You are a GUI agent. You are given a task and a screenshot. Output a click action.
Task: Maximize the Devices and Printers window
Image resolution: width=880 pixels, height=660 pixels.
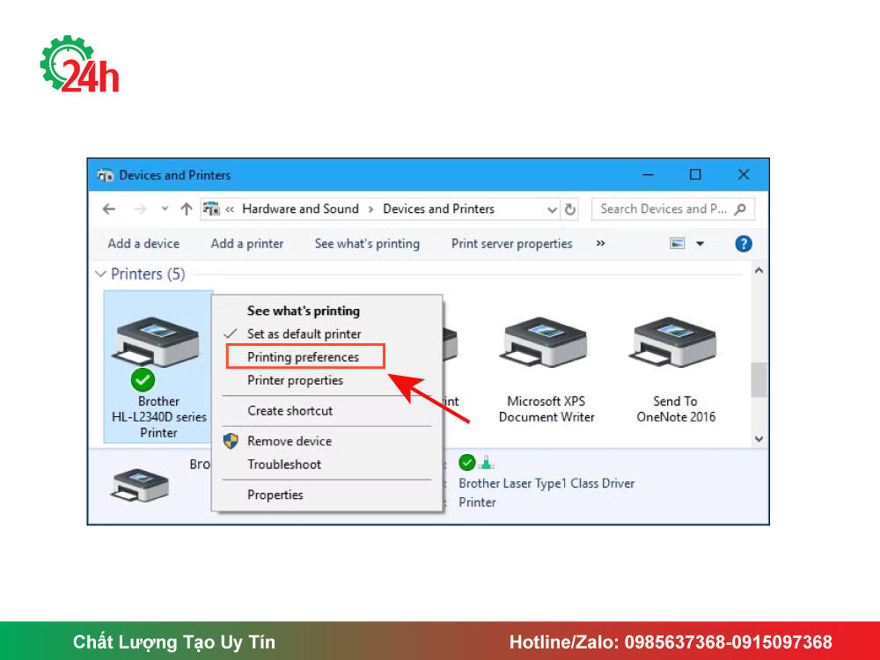click(695, 174)
